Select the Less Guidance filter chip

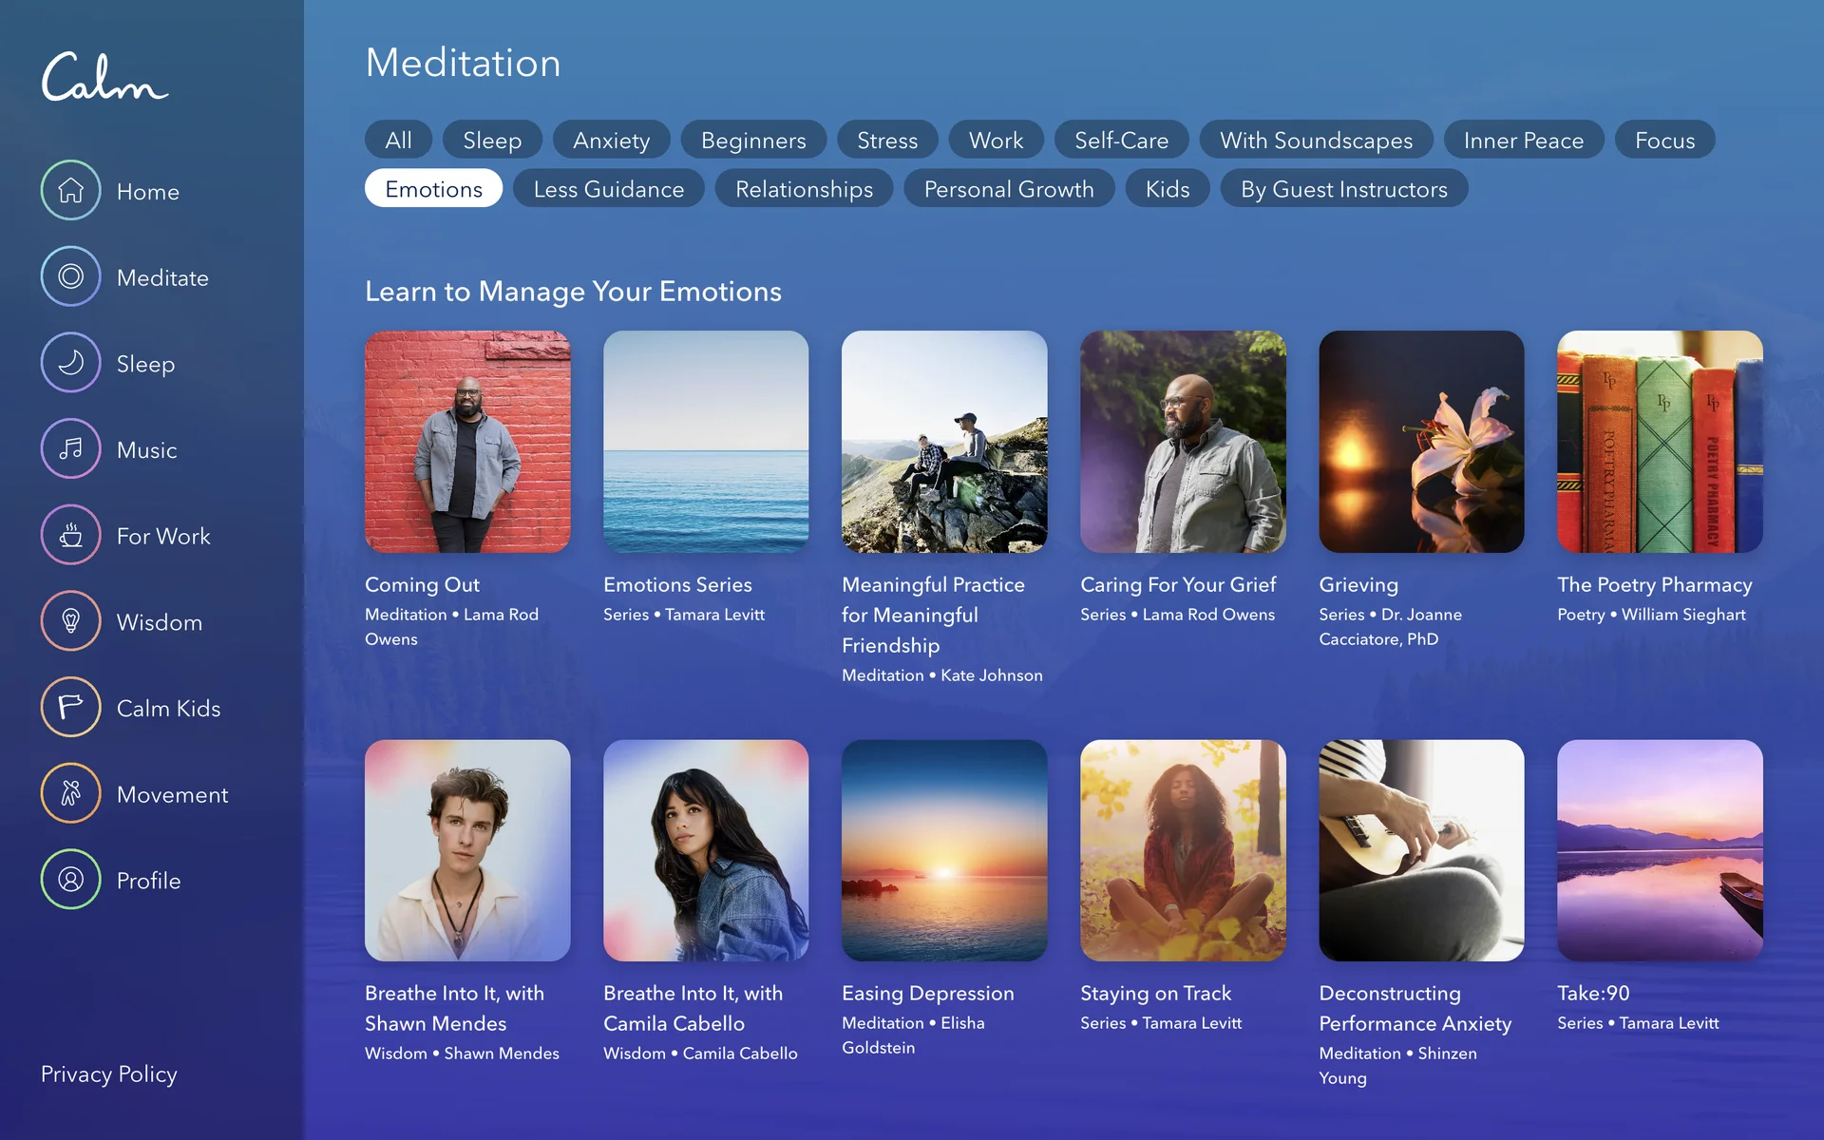point(609,188)
